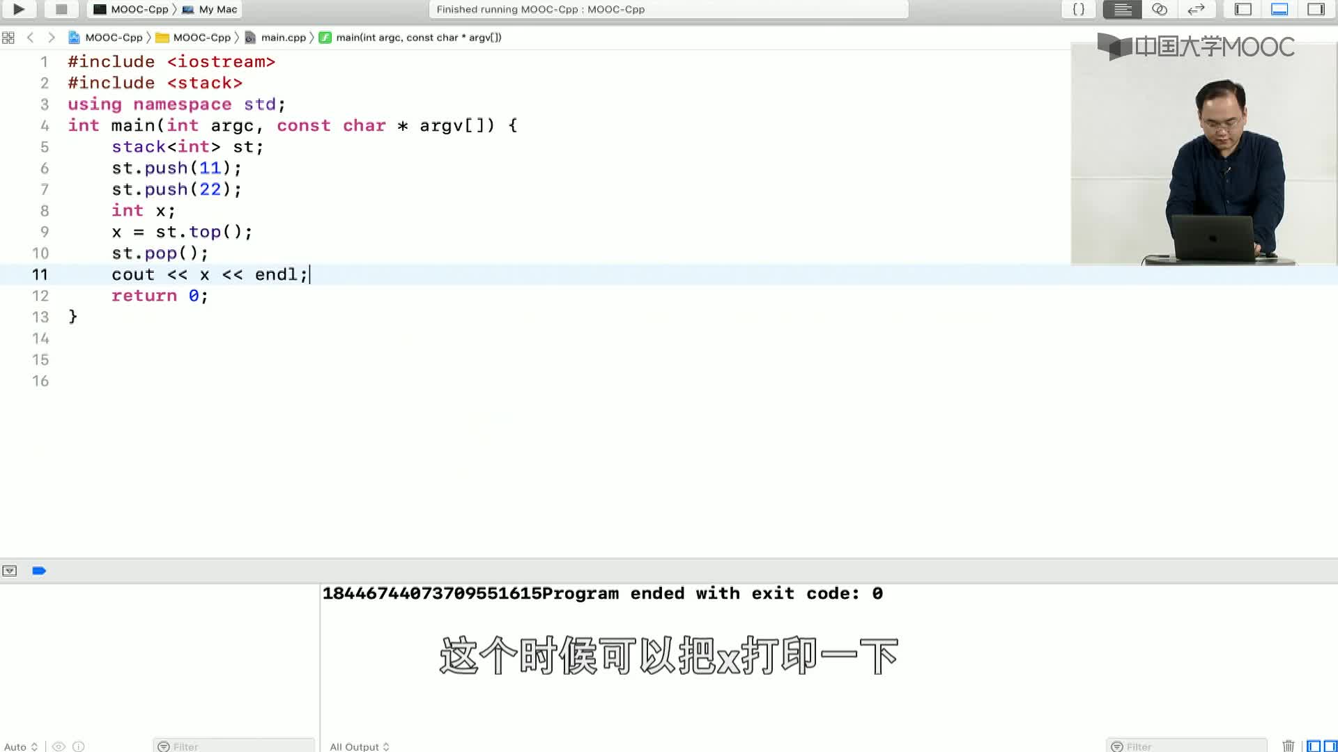Viewport: 1338px width, 752px height.
Task: Click on 'cout << x << endl;' line
Action: (209, 274)
